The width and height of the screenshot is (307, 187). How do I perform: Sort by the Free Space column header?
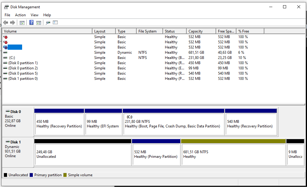point(226,31)
